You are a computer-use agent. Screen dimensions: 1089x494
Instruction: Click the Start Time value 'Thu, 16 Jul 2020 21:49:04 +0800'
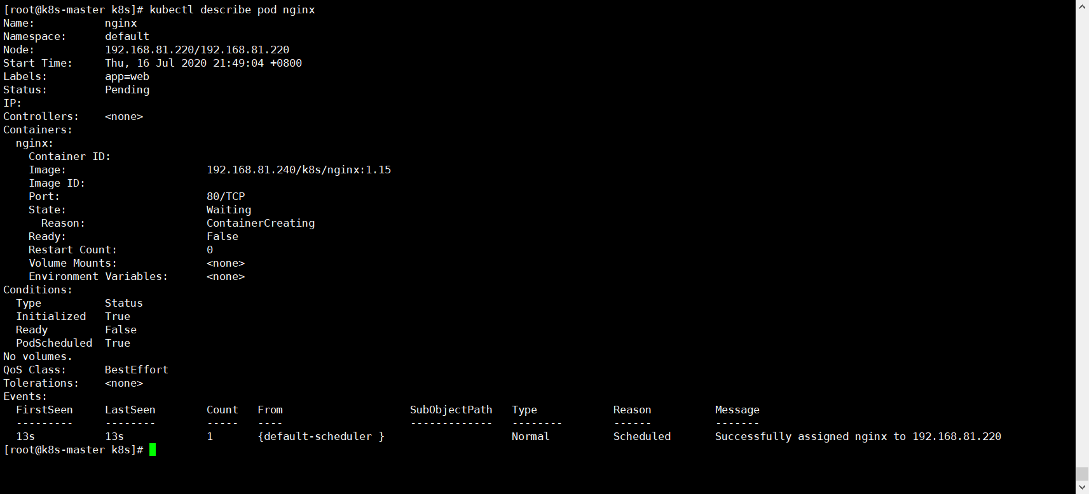tap(203, 63)
